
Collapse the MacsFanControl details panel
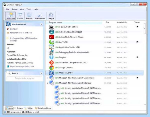pos(41,24)
